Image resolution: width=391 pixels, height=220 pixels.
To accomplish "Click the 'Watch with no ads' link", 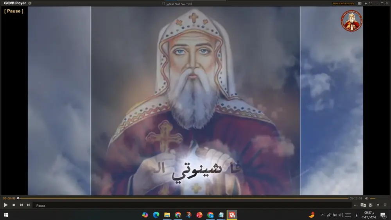I will tap(343, 4).
